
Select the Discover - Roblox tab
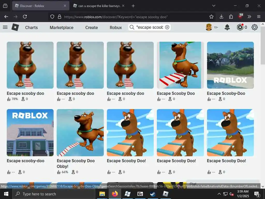click(41, 6)
